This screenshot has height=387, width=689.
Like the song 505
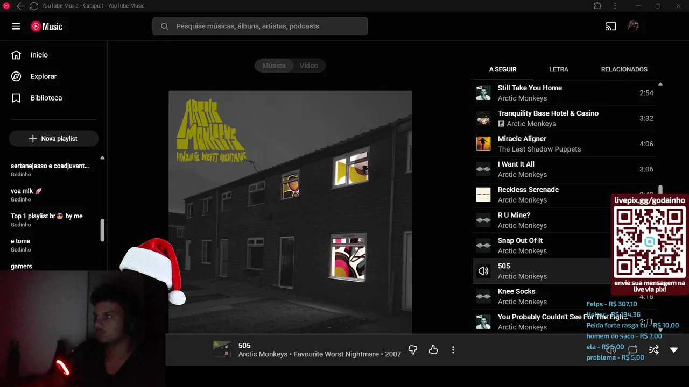click(433, 350)
